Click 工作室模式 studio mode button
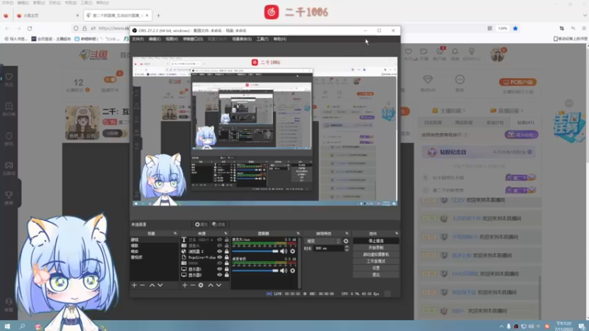This screenshot has width=589, height=331. click(376, 261)
